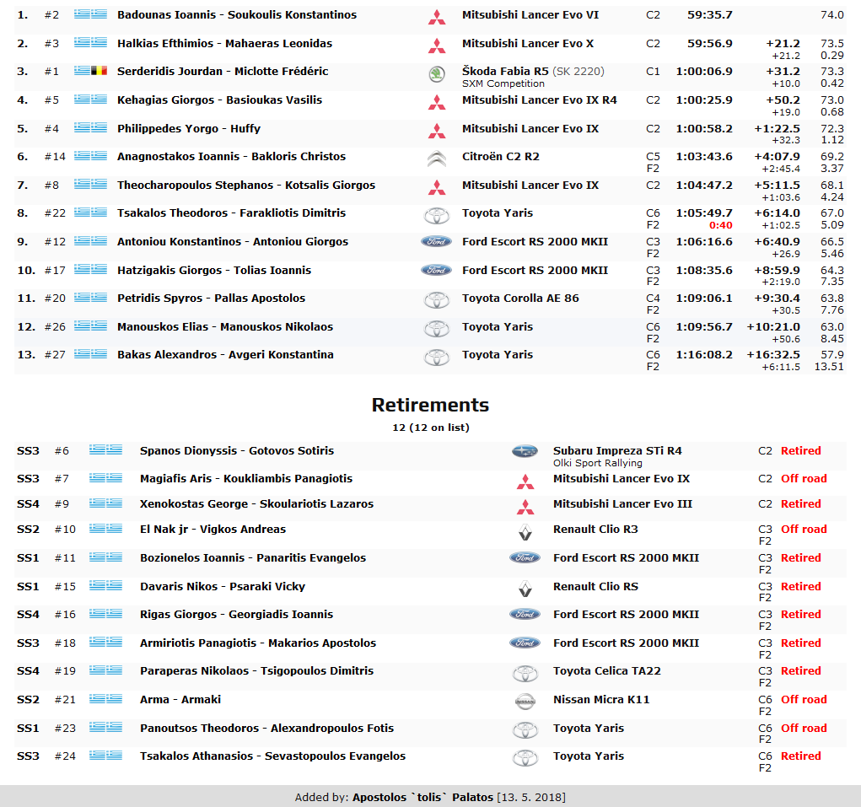The height and width of the screenshot is (807, 861).
Task: Click Mitsubishi logo in Theocharopoulos Stephanos row
Action: [437, 188]
